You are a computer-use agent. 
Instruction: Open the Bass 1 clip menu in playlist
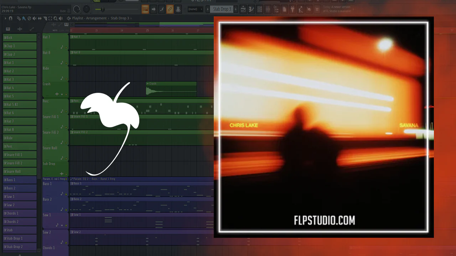[x=72, y=183]
